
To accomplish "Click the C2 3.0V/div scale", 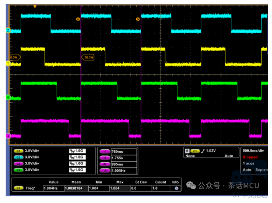I will [x=32, y=157].
